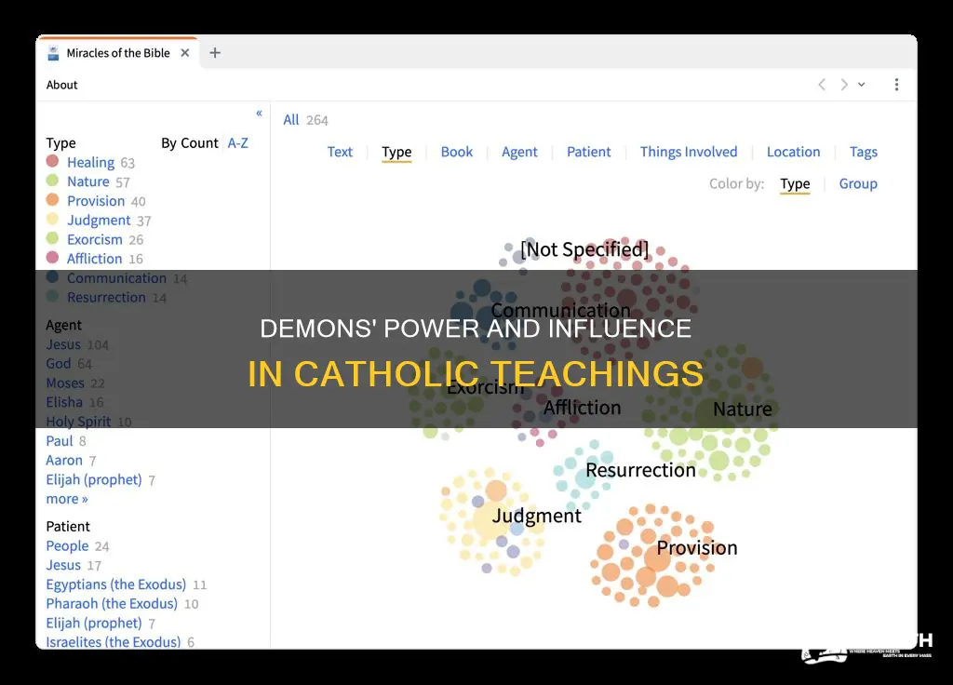
Task: Sort Type facet By Count
Action: 190,142
